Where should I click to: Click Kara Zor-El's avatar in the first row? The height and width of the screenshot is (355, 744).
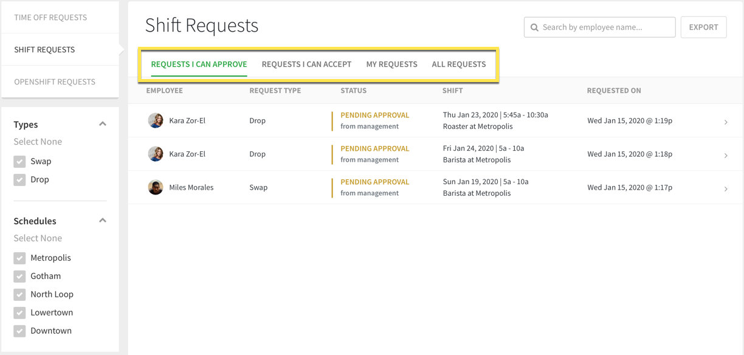point(156,120)
